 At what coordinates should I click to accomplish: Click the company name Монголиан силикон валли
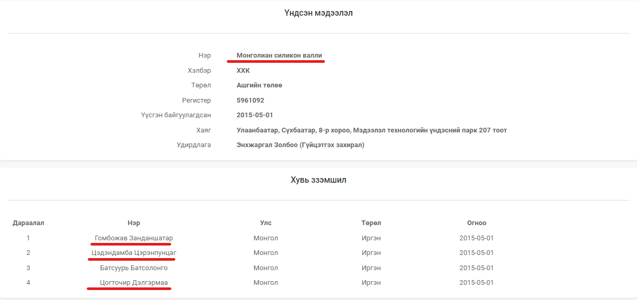(x=279, y=55)
